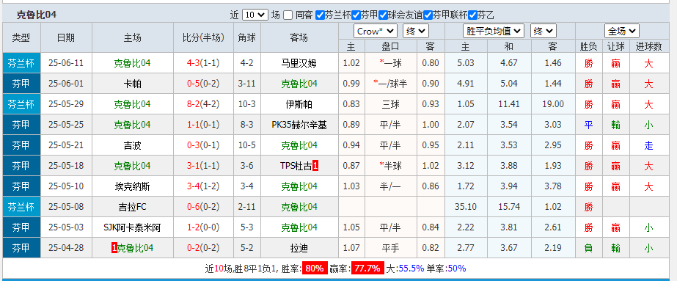Click the 芬兰杯 league tag on 25-06-11
Image resolution: width=677 pixels, height=281 pixels.
[21, 63]
